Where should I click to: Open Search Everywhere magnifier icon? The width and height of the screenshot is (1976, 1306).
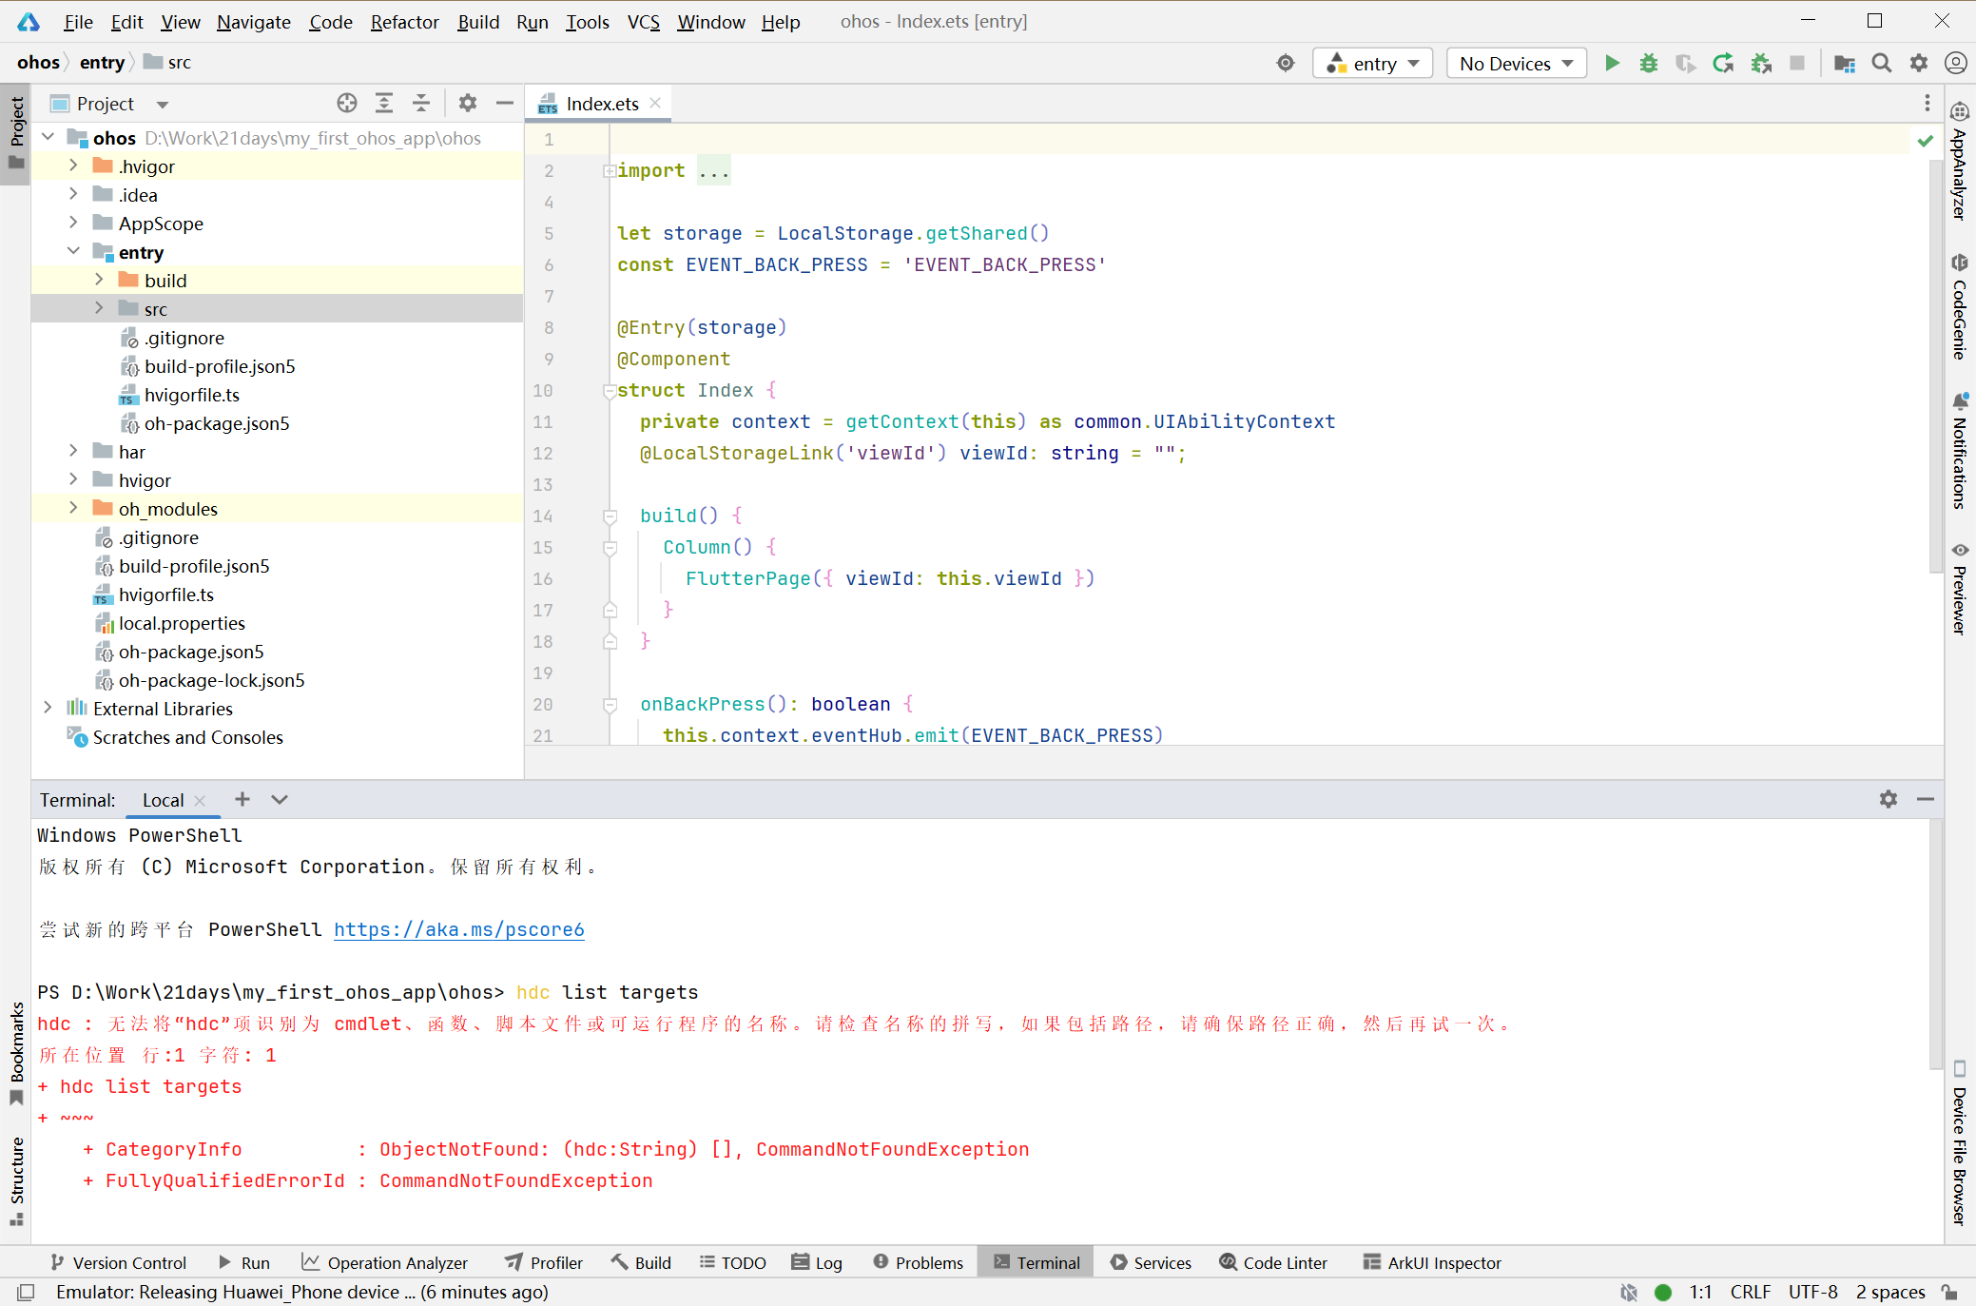(x=1881, y=64)
